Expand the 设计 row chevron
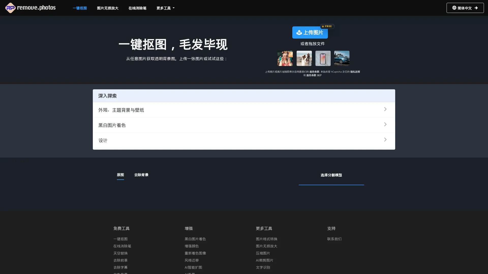This screenshot has width=488, height=274. coord(385,140)
